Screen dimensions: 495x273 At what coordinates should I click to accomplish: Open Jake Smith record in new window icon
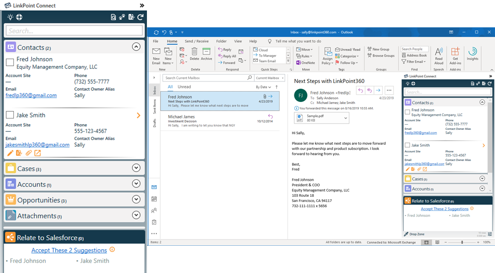38,153
